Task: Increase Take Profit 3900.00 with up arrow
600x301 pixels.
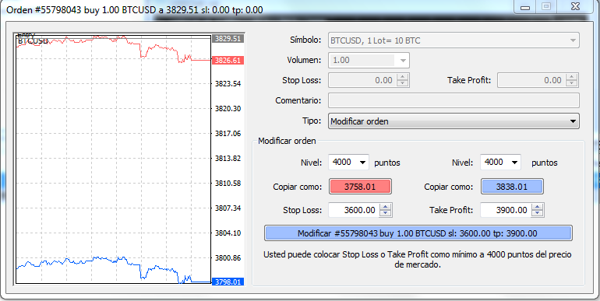Action: pos(538,207)
